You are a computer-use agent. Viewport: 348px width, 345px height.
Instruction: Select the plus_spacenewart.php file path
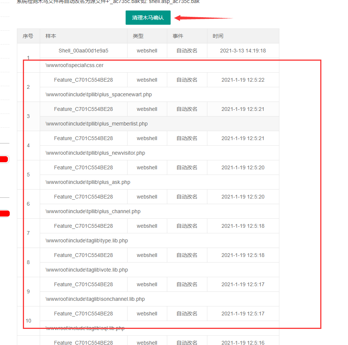99,94
